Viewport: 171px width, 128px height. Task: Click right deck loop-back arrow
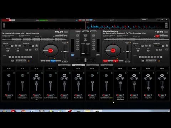[x=140, y=57]
